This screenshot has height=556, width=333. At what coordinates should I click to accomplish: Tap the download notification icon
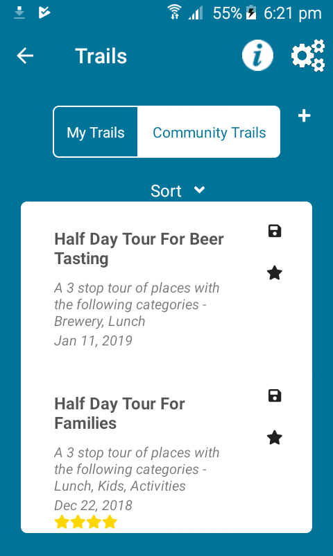pyautogui.click(x=19, y=13)
